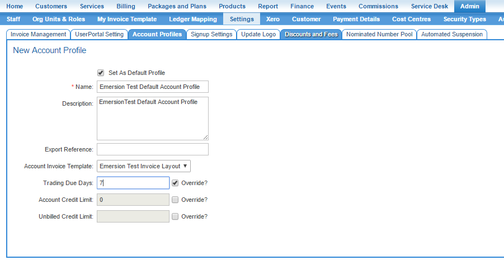
Task: Open the Finance menu
Action: tap(302, 6)
